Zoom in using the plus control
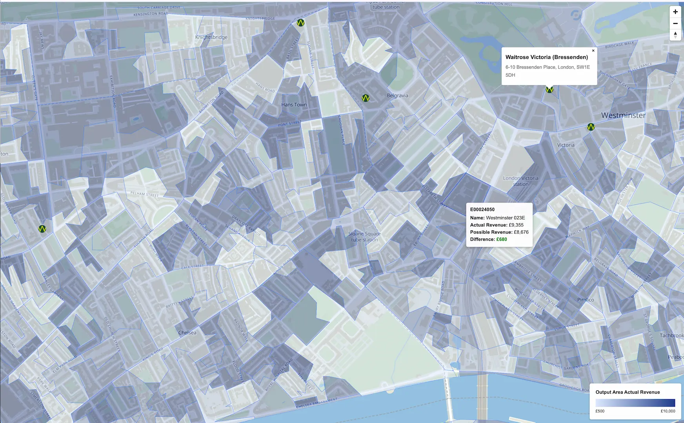 [675, 12]
